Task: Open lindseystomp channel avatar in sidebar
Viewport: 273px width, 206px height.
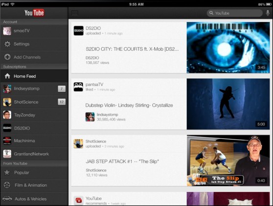Action: pos(7,89)
